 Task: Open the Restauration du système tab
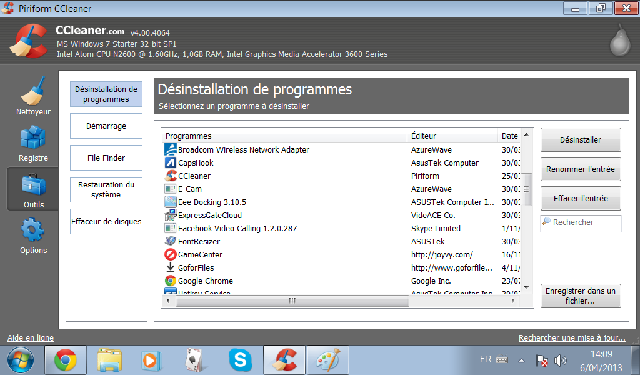106,190
